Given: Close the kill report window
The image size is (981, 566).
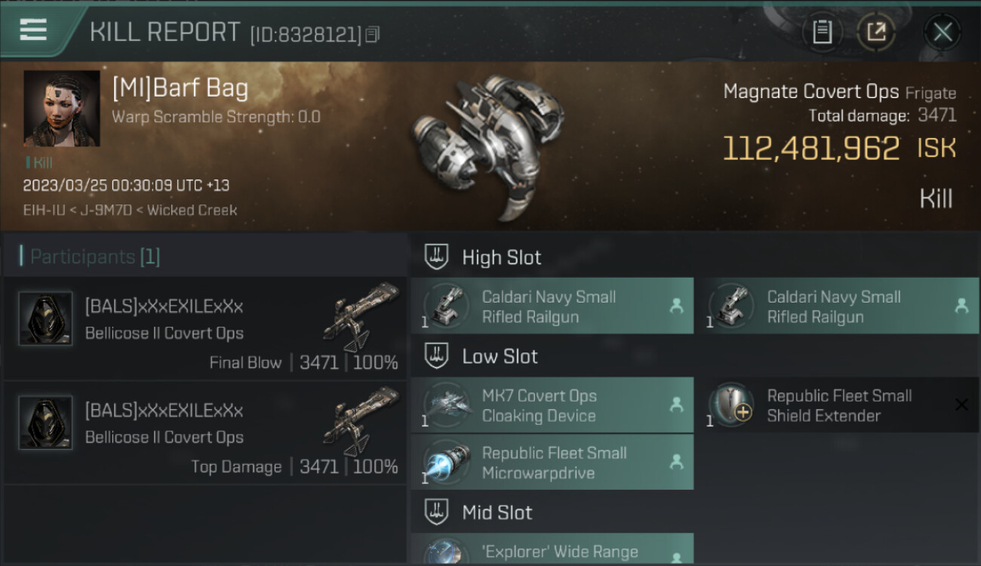Looking at the screenshot, I should [943, 32].
